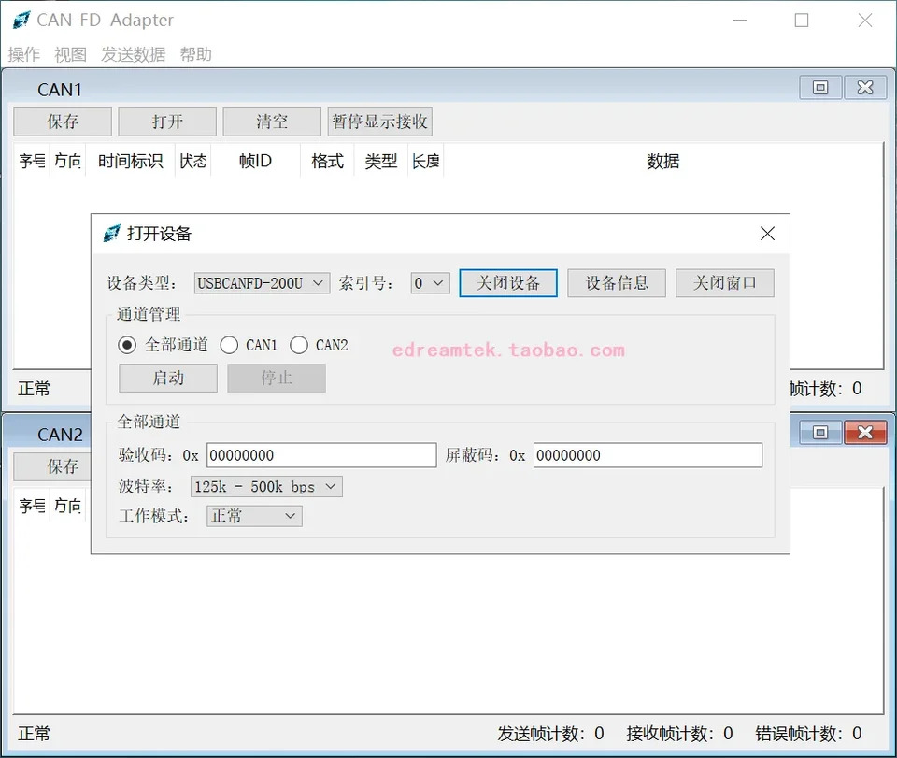897x758 pixels.
Task: Click the disabled 停止 button
Action: (x=277, y=379)
